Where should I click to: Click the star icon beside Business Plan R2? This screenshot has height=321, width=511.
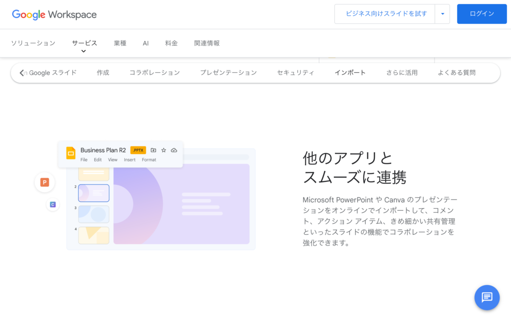164,150
